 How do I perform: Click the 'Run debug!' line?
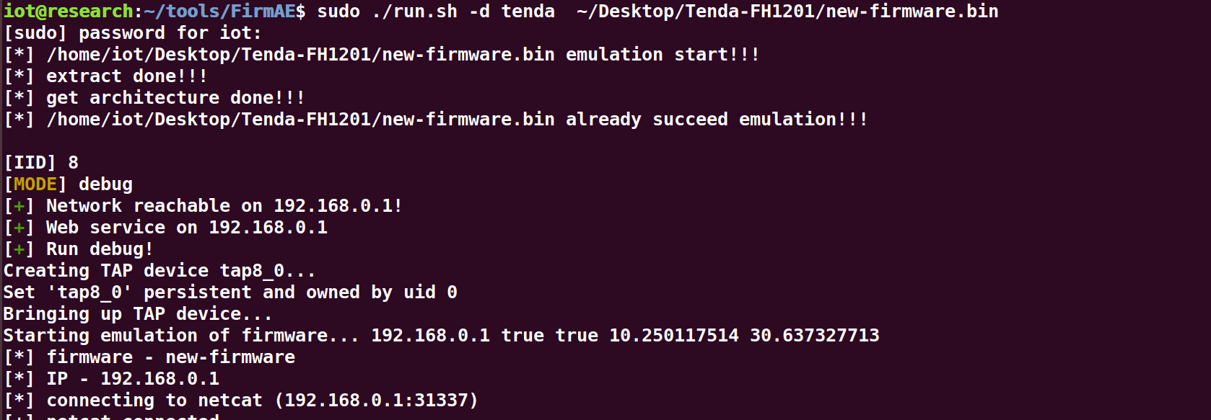(79, 249)
